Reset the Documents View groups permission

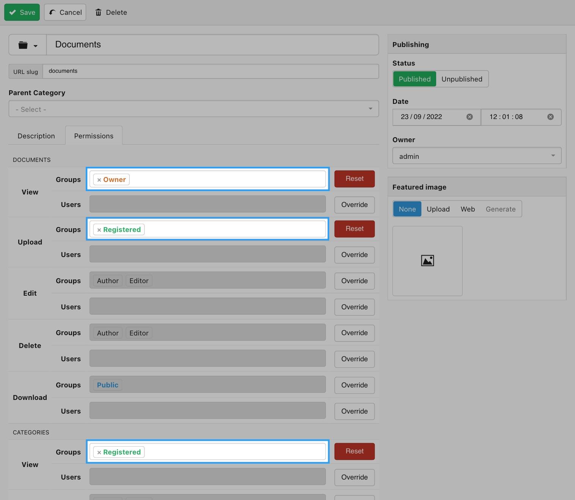354,179
